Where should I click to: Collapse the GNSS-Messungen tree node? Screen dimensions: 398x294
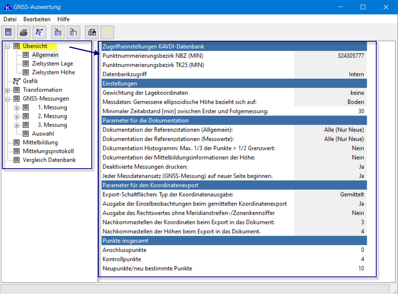click(8, 99)
